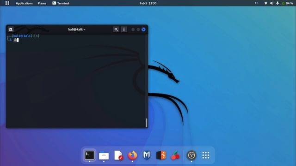Open the Applications menu
Image resolution: width=296 pixels, height=166 pixels.
pyautogui.click(x=24, y=3)
